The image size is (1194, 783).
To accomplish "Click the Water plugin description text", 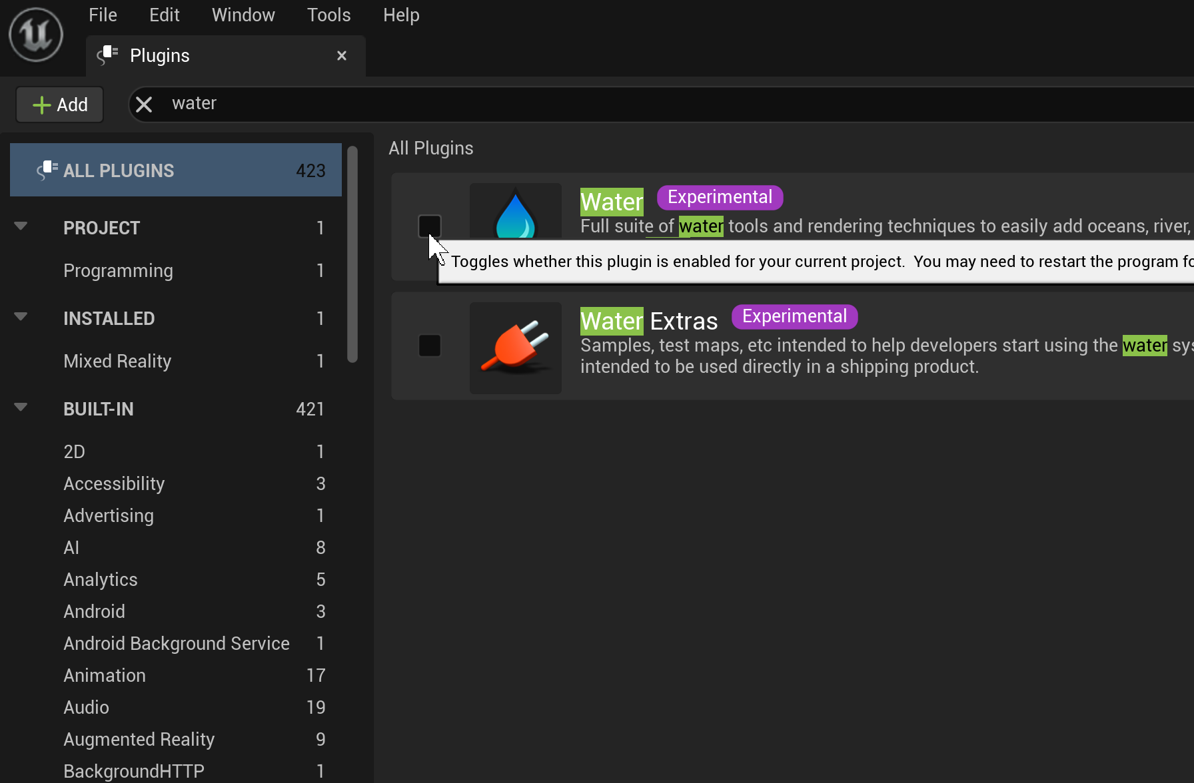I will click(886, 226).
